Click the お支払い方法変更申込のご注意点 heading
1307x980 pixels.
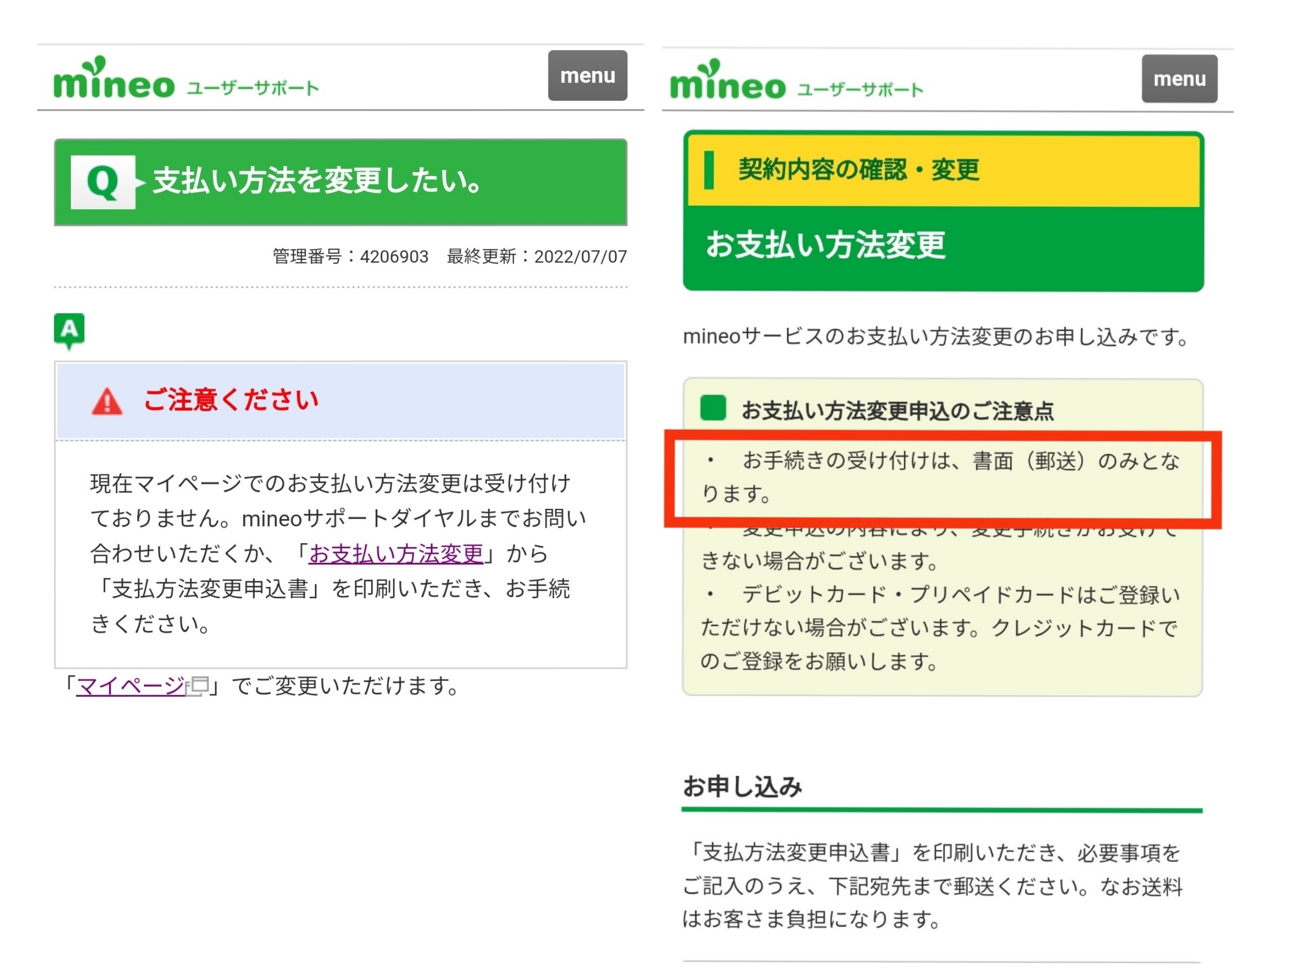pos(897,411)
